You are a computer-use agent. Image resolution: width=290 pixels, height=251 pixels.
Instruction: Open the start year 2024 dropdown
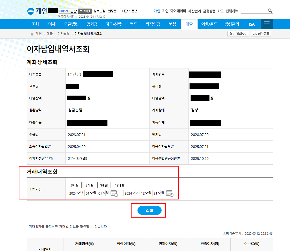75,193
